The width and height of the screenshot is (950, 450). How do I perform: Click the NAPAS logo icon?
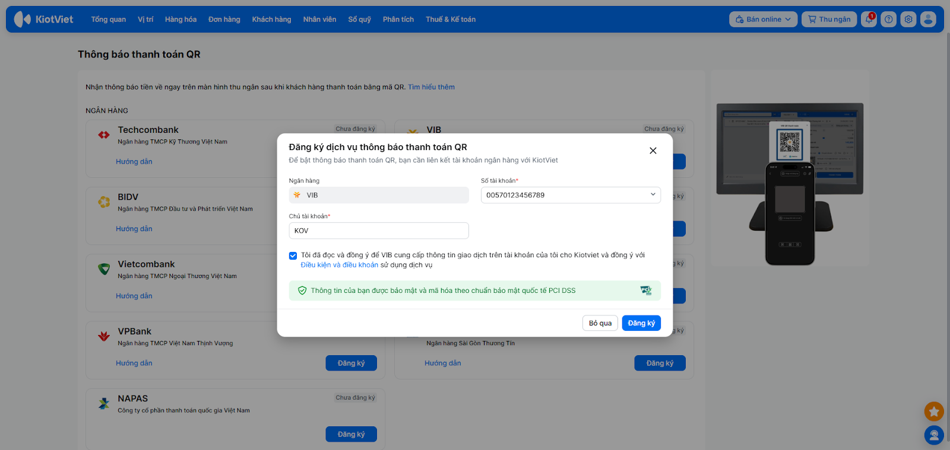(x=104, y=404)
